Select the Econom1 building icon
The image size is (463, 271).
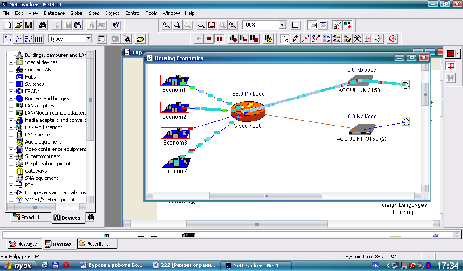pyautogui.click(x=175, y=80)
